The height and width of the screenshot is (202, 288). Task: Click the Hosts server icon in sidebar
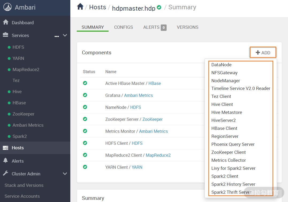(6, 148)
